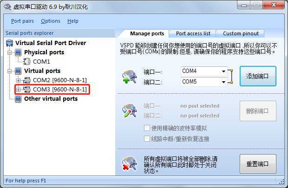Click the 添加端口 button
The width and height of the screenshot is (288, 188).
[x=258, y=76]
